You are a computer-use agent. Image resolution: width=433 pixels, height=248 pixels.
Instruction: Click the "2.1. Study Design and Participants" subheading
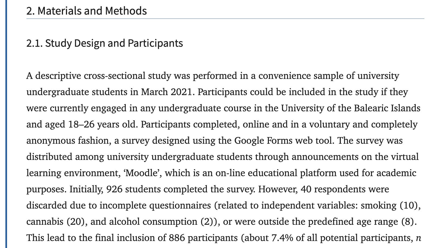(x=105, y=43)
